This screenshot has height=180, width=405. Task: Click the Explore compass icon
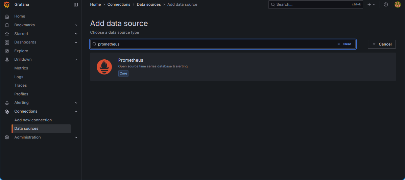coord(7,51)
